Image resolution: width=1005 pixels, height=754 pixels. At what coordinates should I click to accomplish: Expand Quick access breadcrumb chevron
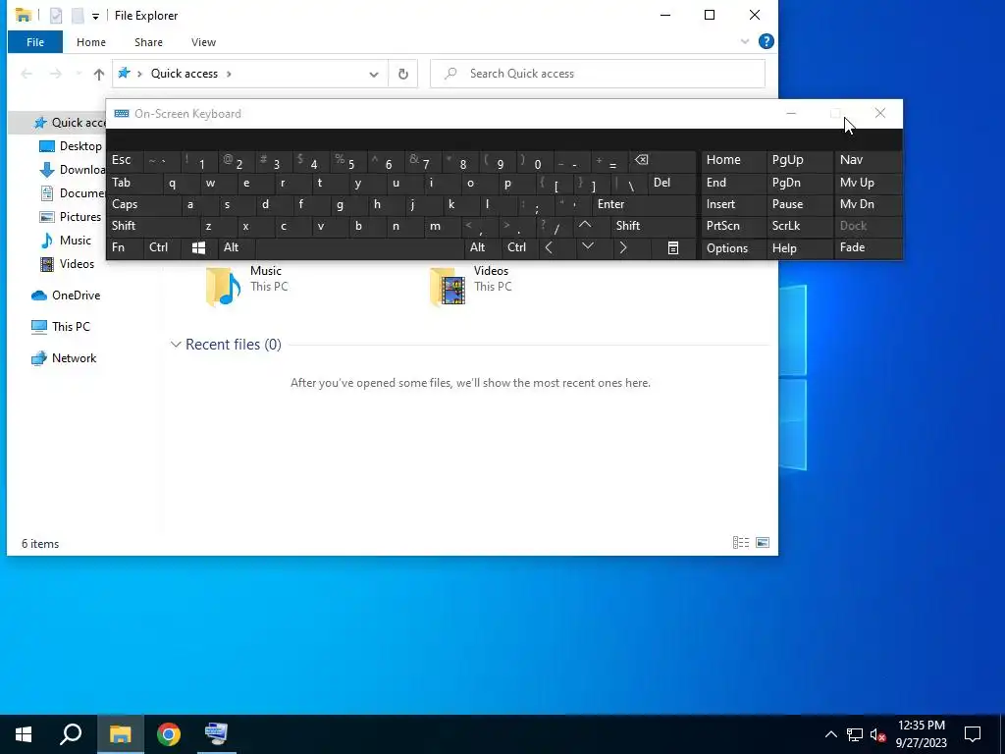click(x=229, y=74)
